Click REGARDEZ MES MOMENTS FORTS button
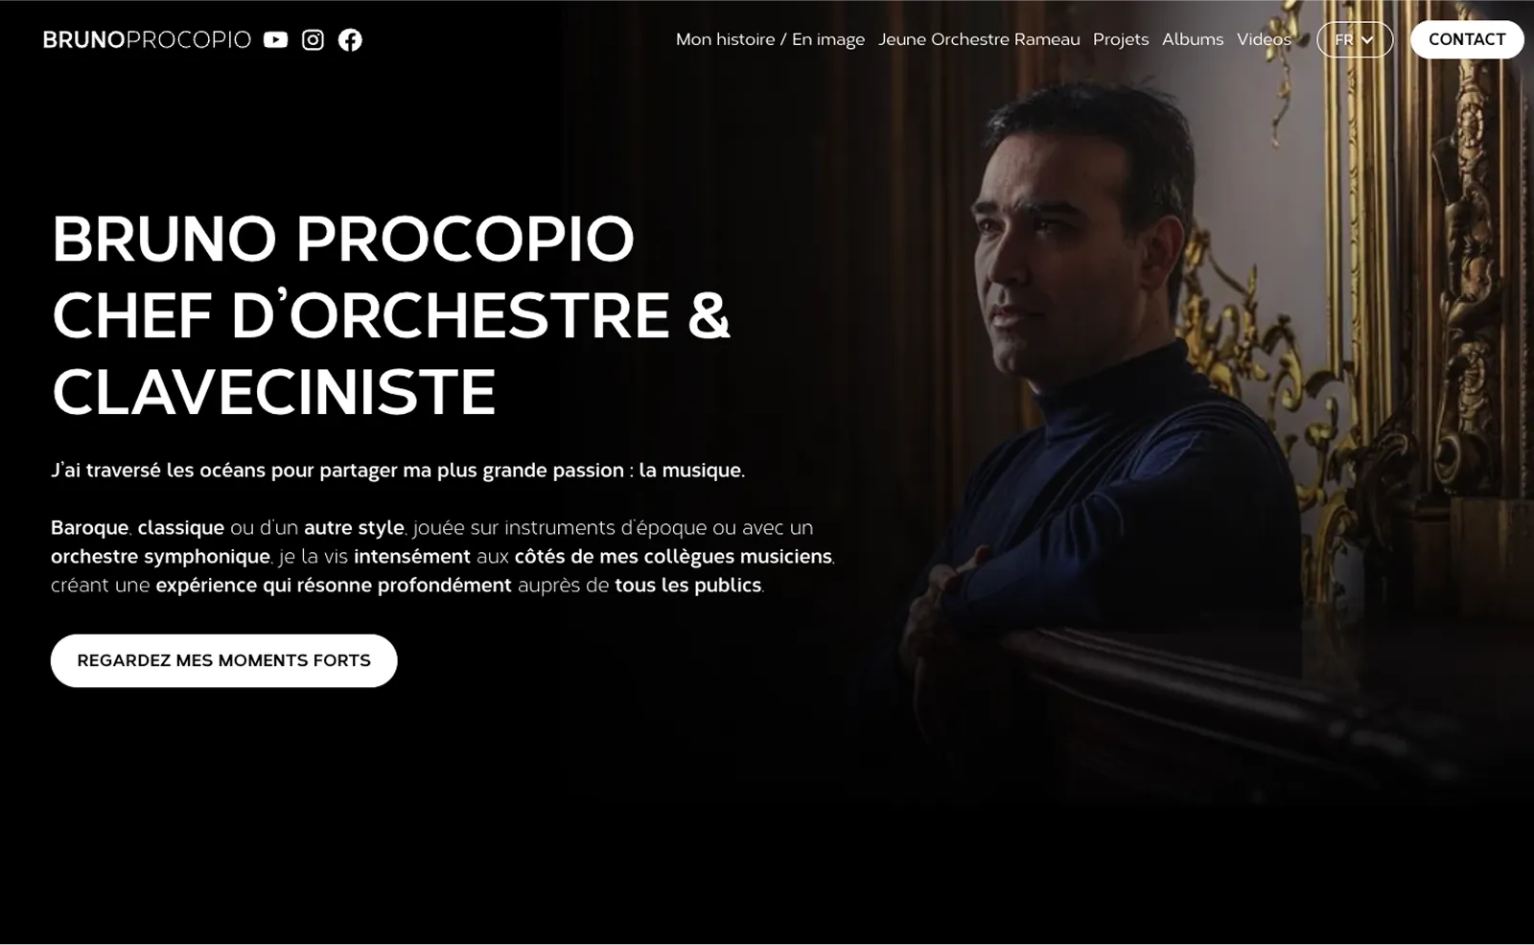1534x945 pixels. [223, 660]
